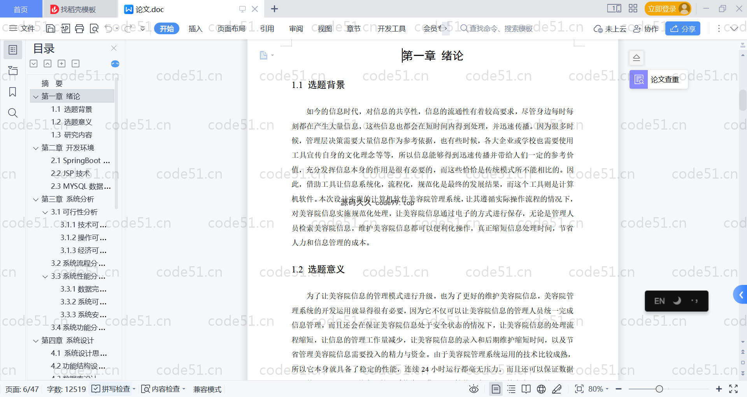Click the smart outline blue icon in 目录 pane
The height and width of the screenshot is (397, 747).
tap(115, 64)
